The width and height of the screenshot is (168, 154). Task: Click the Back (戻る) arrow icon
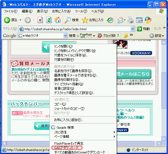click(x=7, y=20)
